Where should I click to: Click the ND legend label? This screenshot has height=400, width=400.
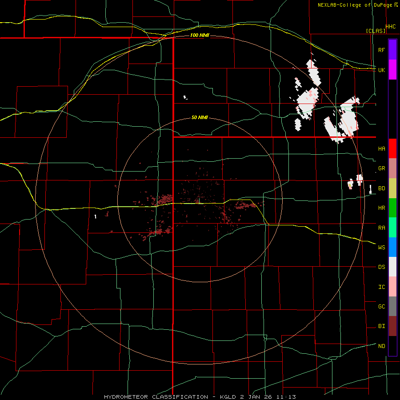(382, 346)
